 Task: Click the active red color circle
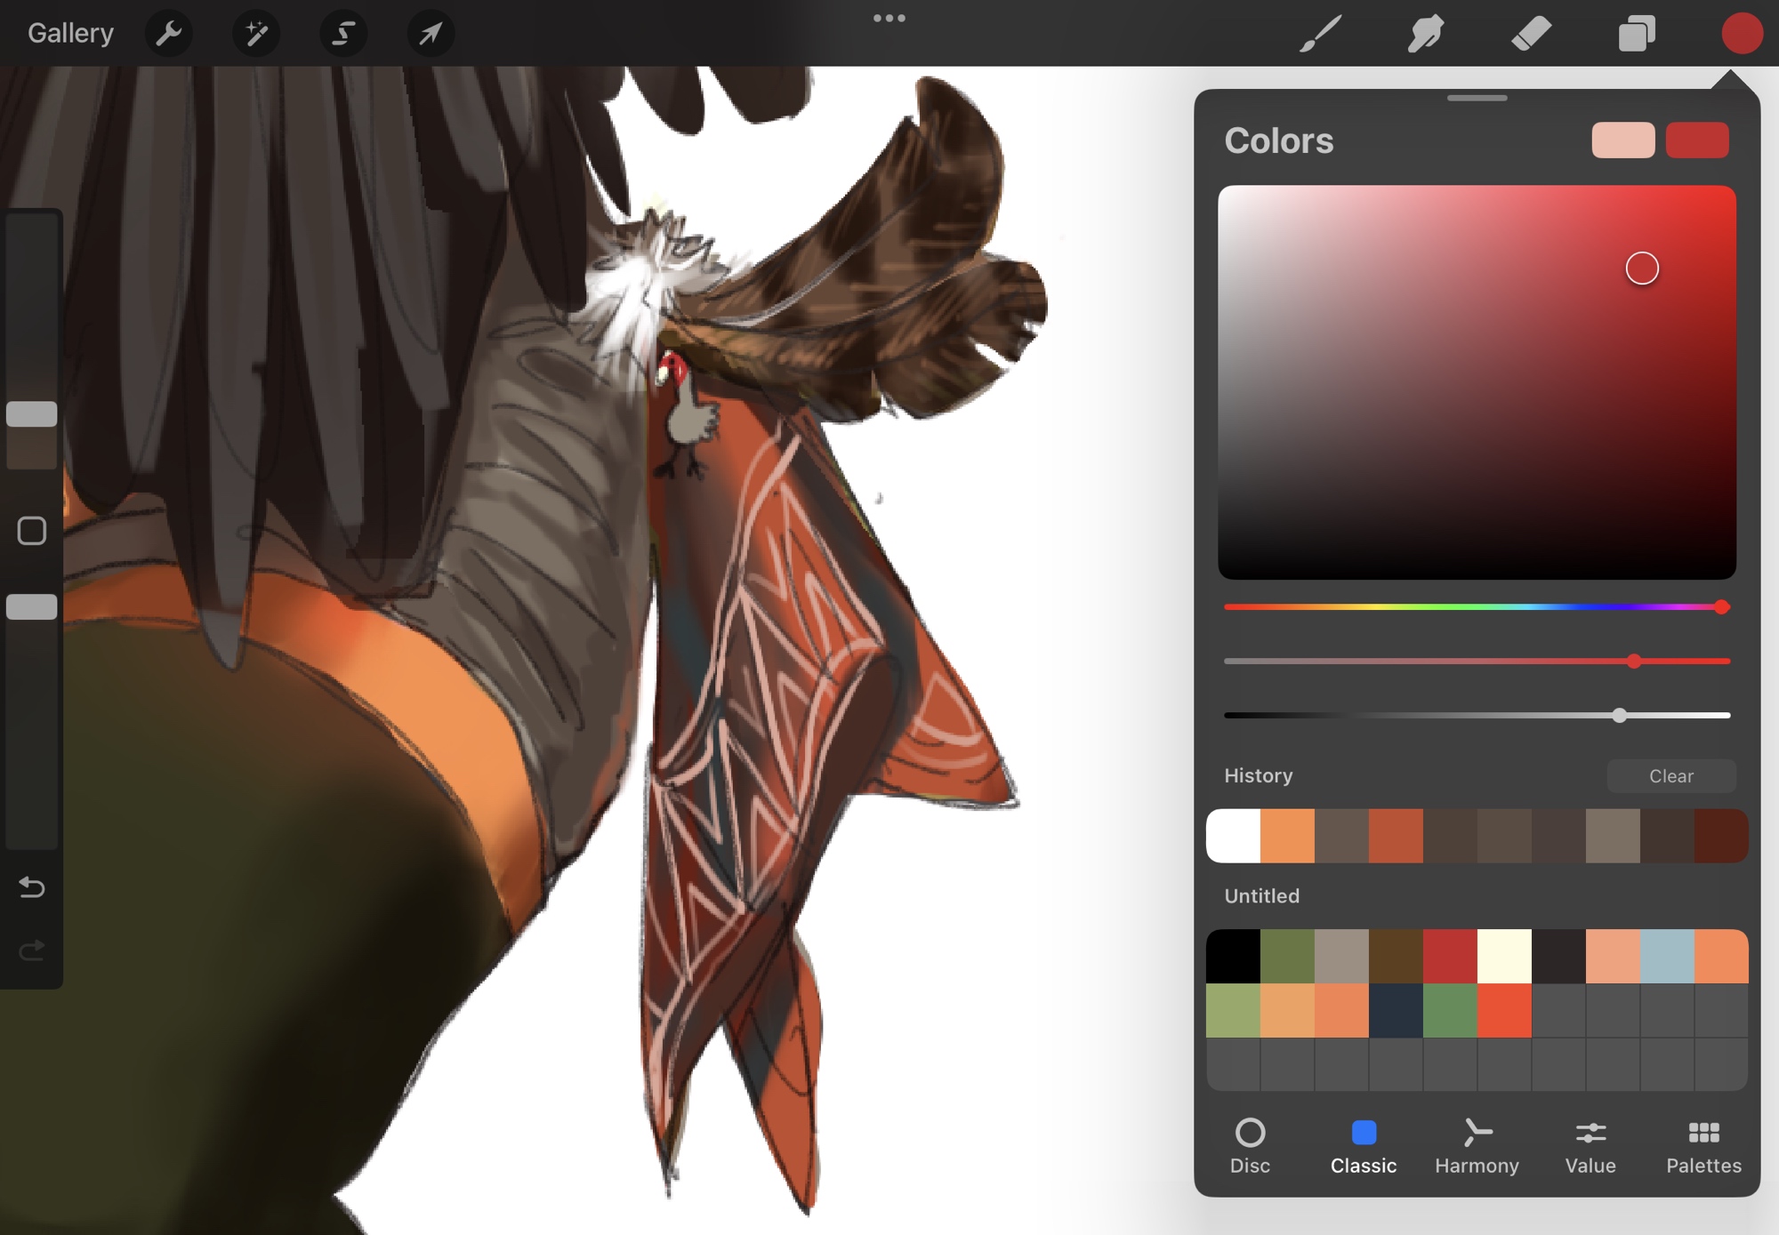point(1741,34)
